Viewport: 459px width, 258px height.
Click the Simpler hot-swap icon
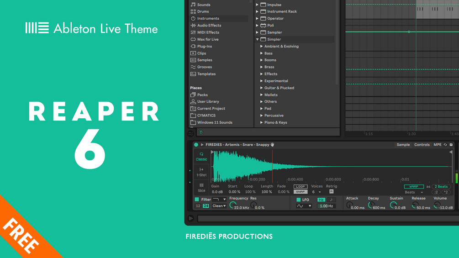(445, 145)
